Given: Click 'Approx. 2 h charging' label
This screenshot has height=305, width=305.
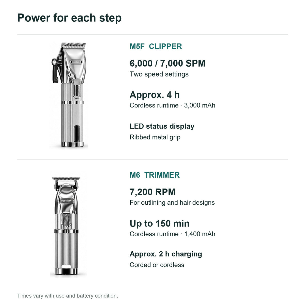Looking at the screenshot, I should click(166, 254).
